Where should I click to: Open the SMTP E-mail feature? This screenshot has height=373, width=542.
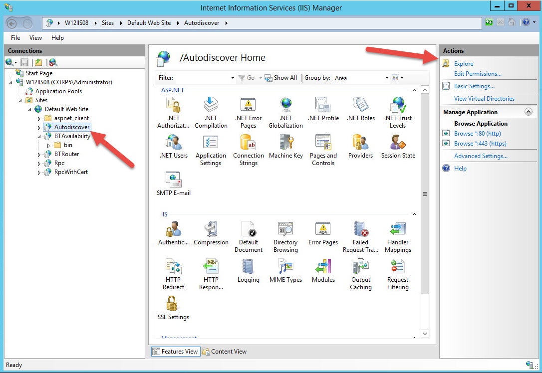[173, 184]
